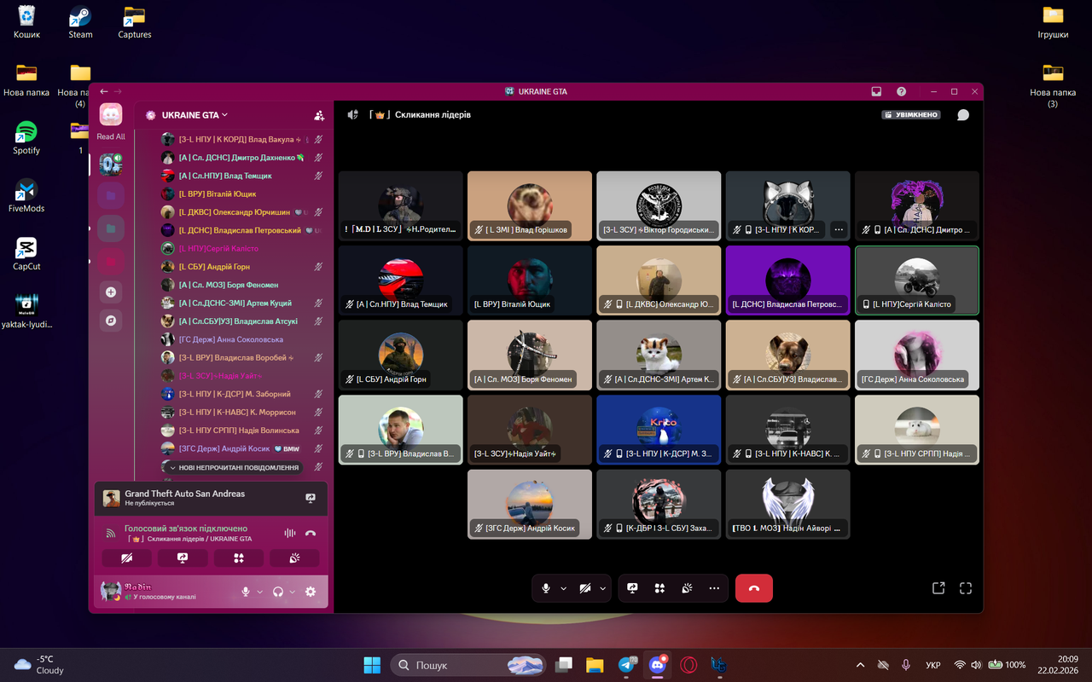1092x682 pixels.
Task: Focus Боря Феномен video tile
Action: click(530, 355)
